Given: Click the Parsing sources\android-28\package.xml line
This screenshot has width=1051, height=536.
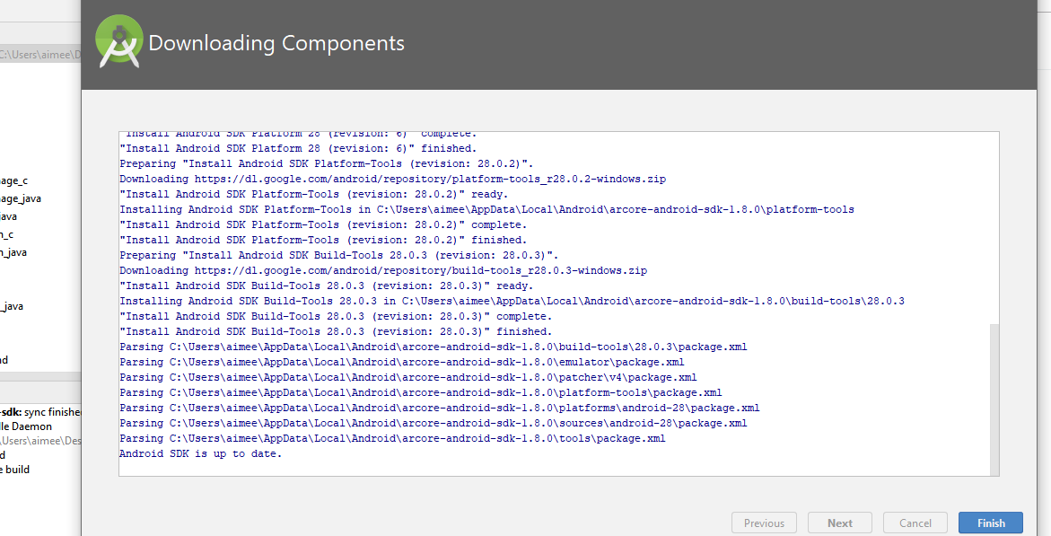Looking at the screenshot, I should (x=433, y=424).
